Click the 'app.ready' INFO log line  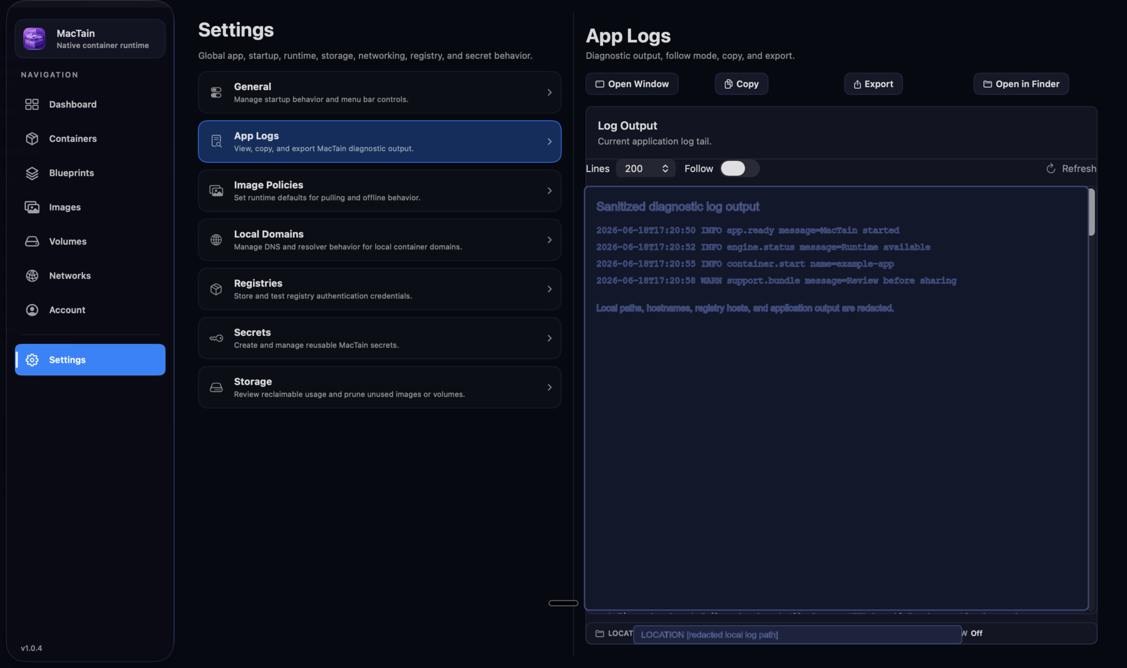point(748,230)
